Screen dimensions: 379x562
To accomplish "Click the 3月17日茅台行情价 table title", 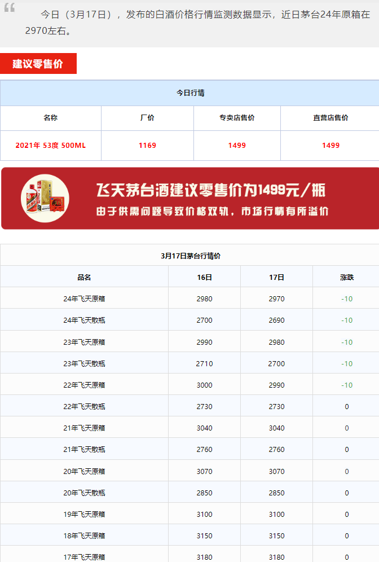I will point(191,256).
